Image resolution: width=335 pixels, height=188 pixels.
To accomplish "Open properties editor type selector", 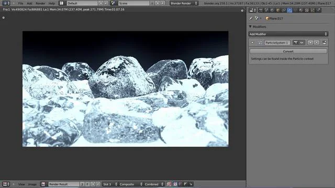I will pyautogui.click(x=252, y=10).
